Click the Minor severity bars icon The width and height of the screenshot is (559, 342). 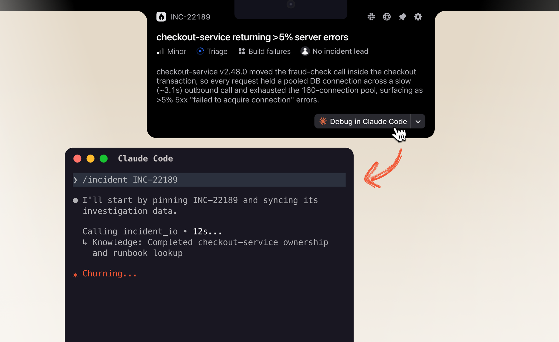point(160,51)
